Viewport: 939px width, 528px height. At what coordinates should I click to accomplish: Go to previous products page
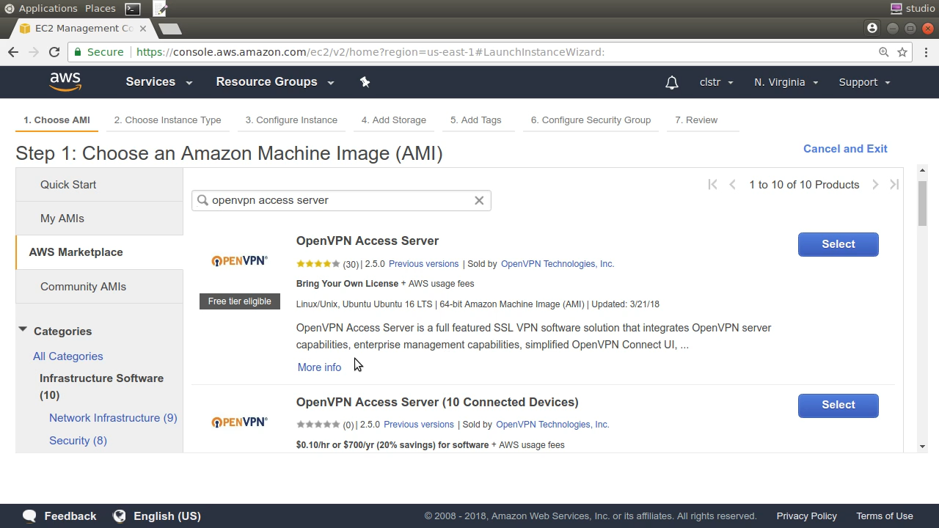732,185
